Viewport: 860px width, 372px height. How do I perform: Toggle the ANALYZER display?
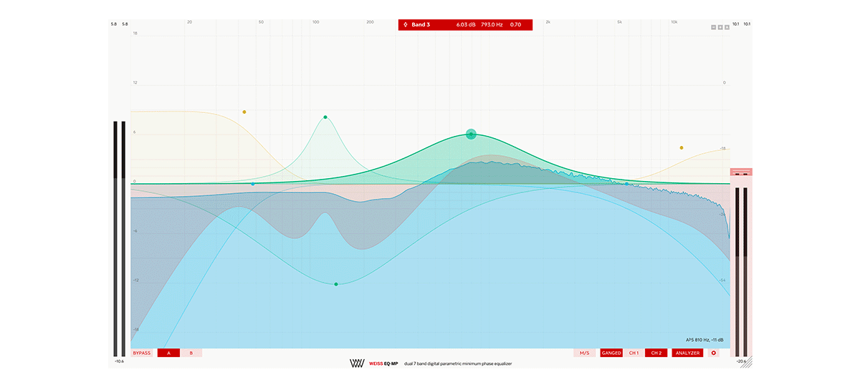point(687,353)
